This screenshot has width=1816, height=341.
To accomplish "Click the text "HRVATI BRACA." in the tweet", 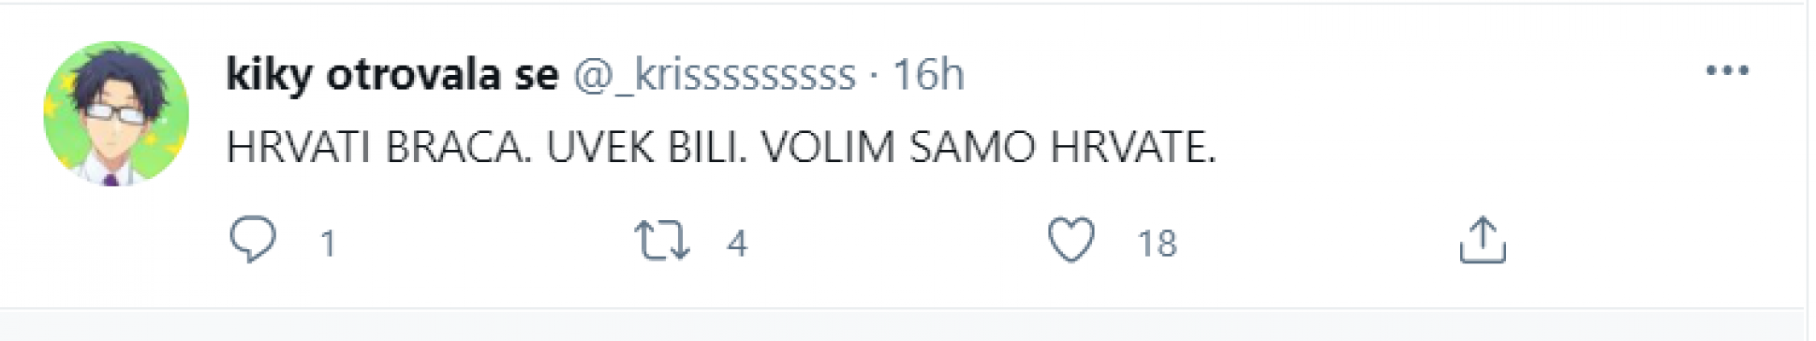I will point(378,148).
